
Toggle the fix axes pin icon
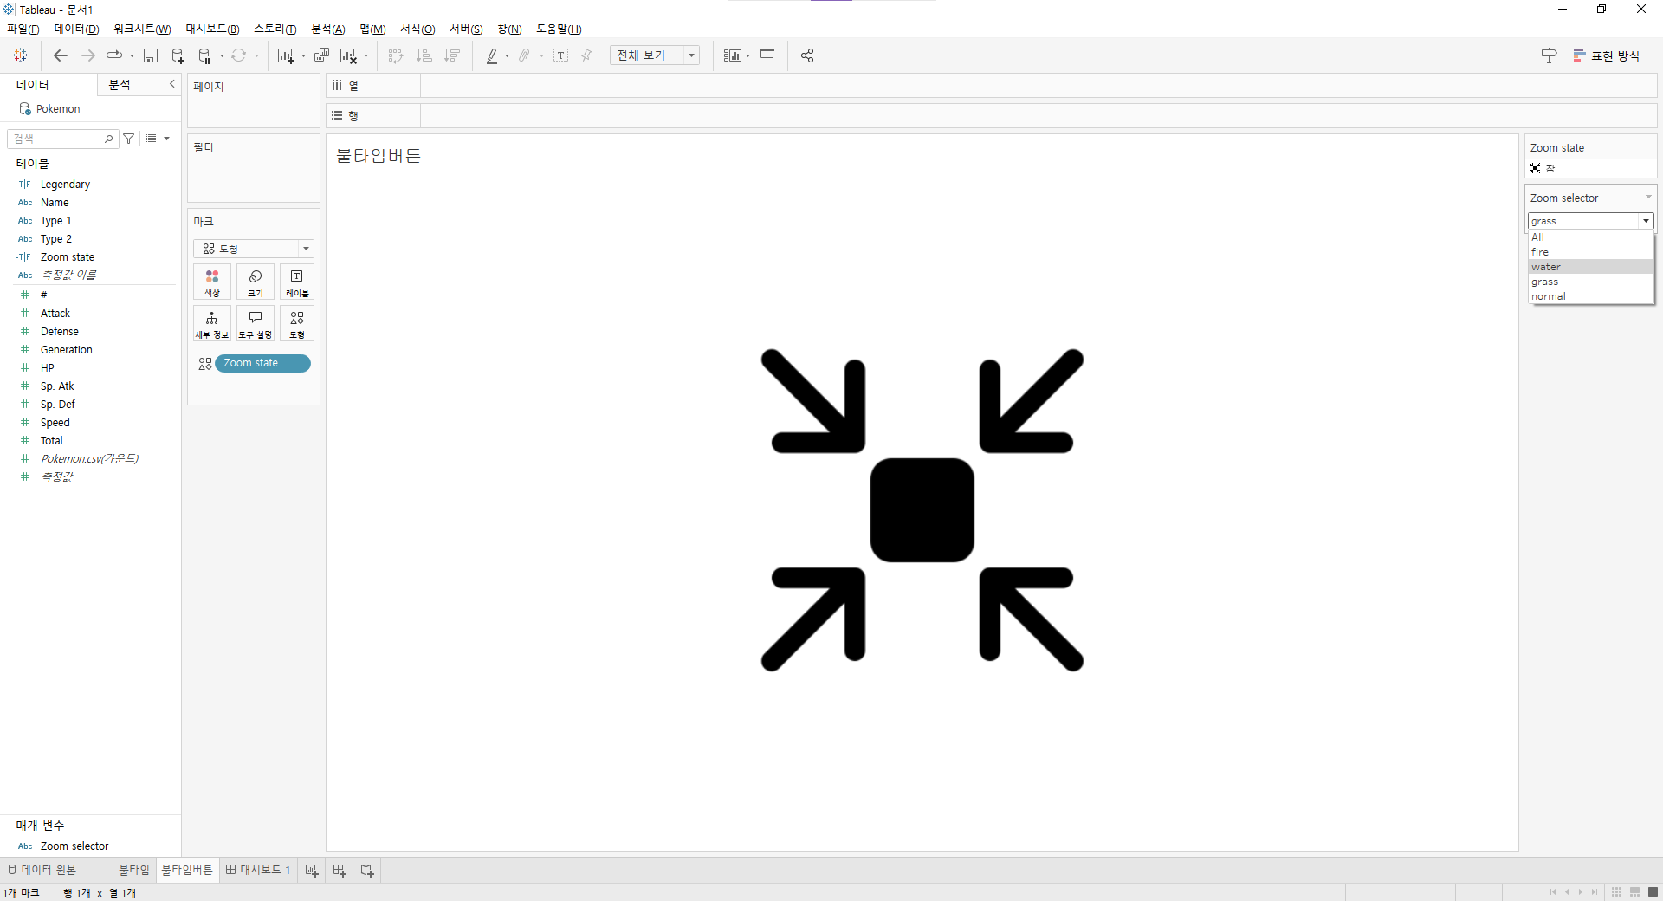tap(586, 55)
